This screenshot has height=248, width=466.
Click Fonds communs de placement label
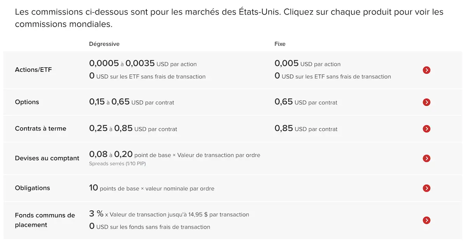click(x=45, y=220)
